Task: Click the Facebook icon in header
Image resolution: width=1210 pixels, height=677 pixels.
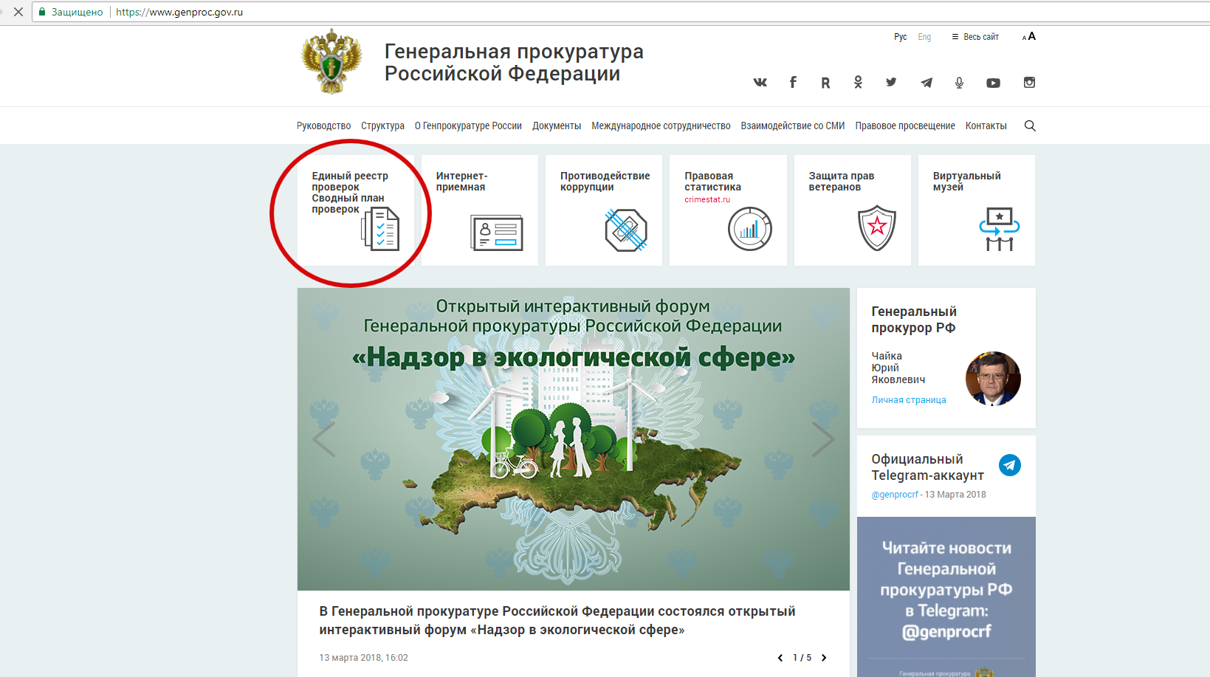Action: (793, 83)
